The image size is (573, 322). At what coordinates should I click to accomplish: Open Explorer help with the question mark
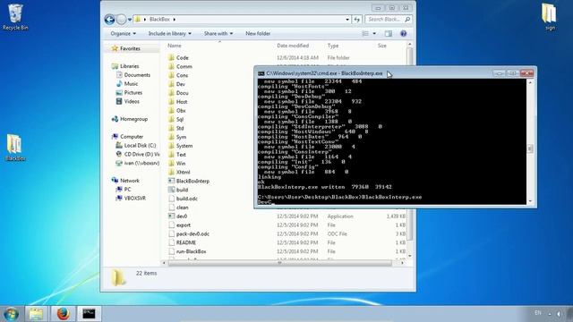tap(404, 34)
